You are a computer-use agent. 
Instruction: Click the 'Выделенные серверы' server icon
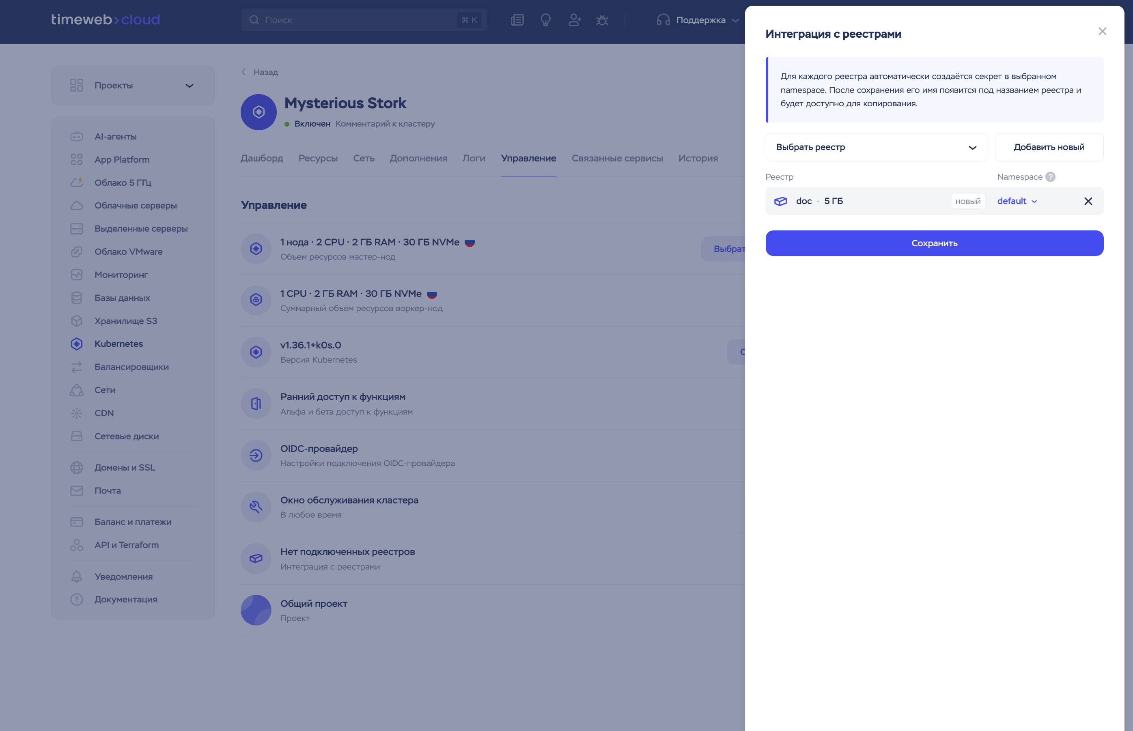coord(76,229)
